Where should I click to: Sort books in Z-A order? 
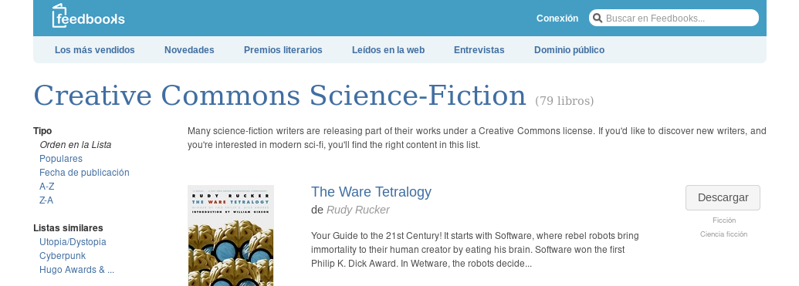click(x=46, y=200)
